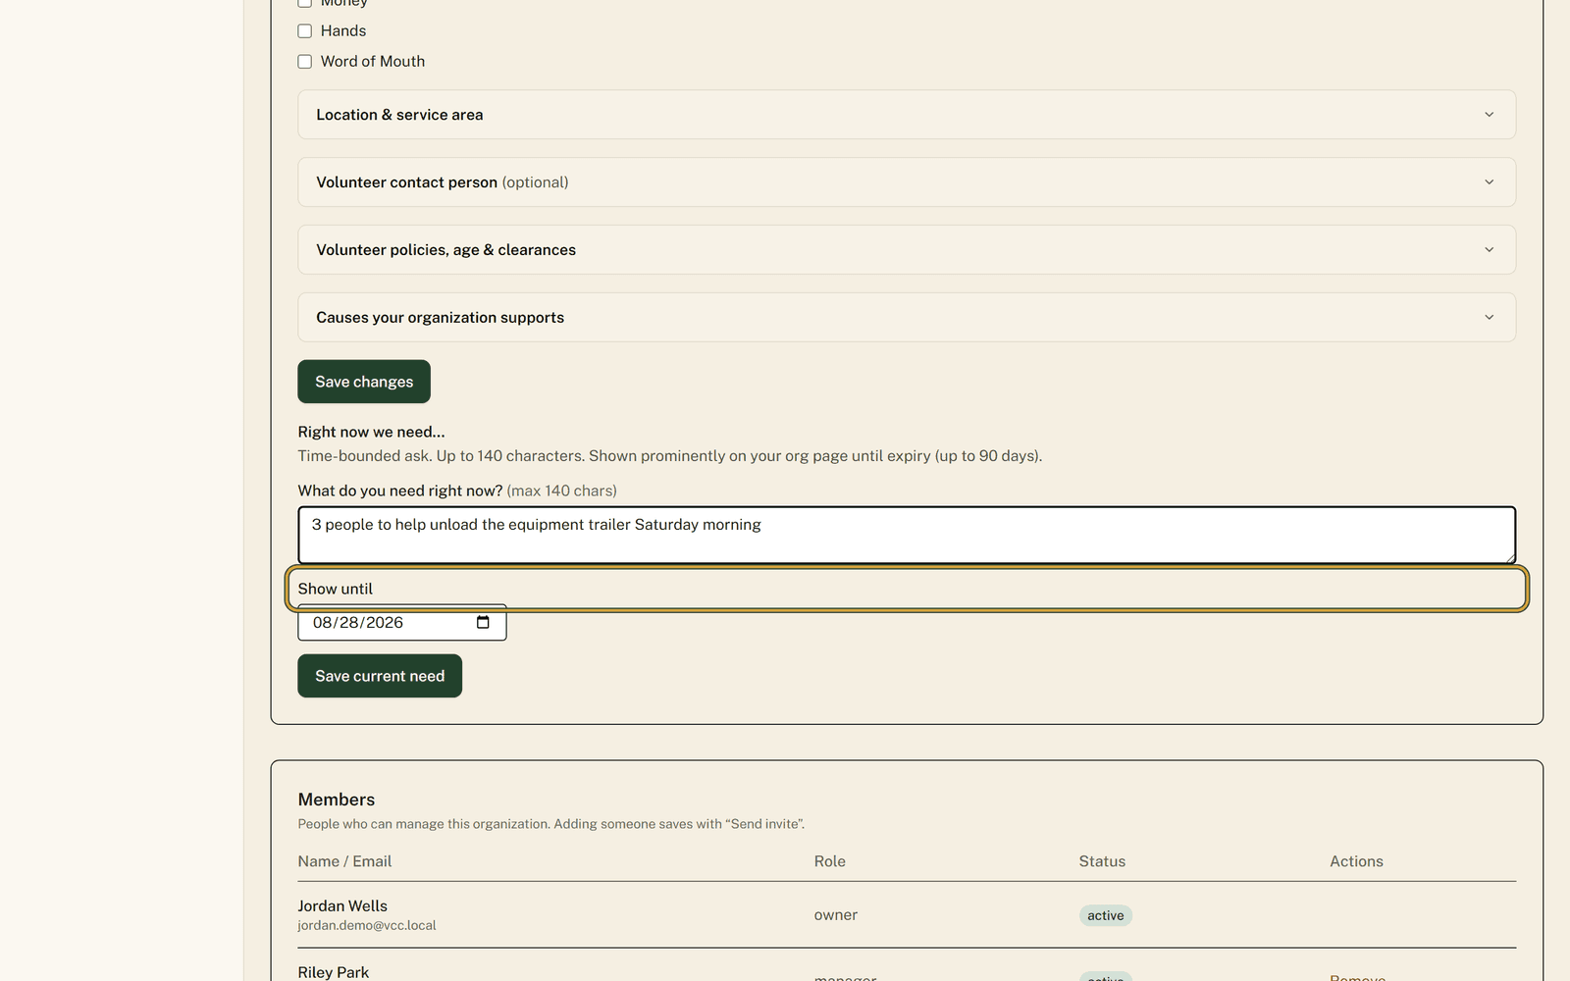
Task: Expand Volunteer policies, age & clearances section
Action: [907, 250]
